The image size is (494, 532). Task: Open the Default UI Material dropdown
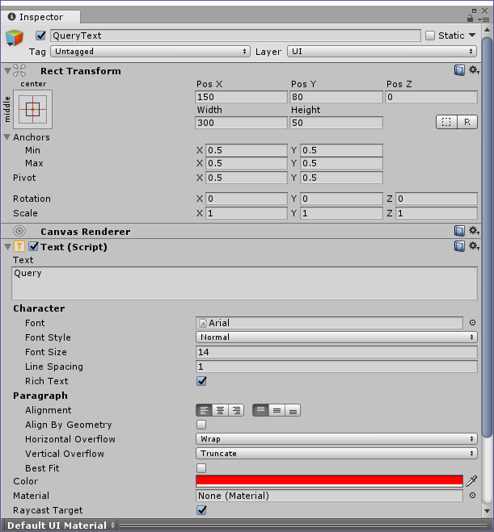tap(61, 526)
